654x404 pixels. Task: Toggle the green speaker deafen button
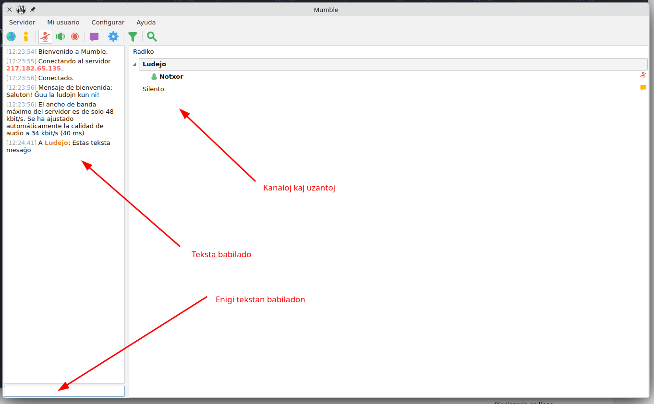(60, 36)
